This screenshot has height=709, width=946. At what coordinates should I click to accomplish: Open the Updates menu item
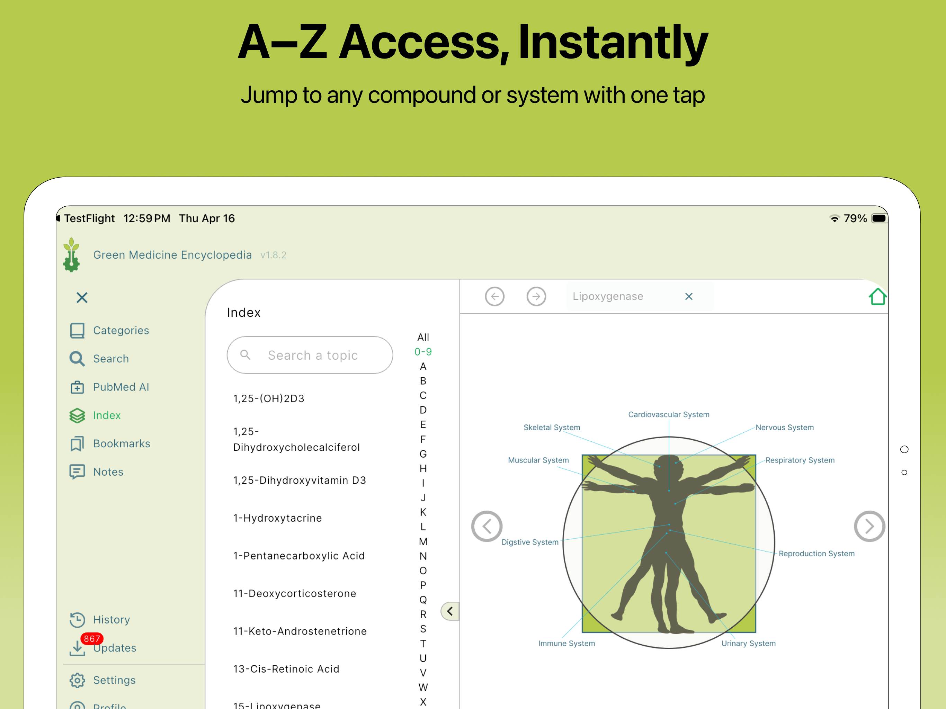(x=115, y=648)
